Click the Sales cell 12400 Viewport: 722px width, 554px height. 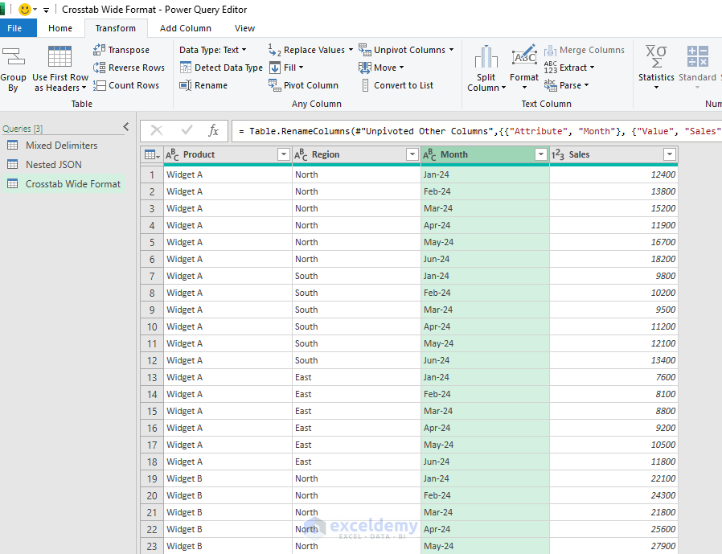click(x=613, y=175)
